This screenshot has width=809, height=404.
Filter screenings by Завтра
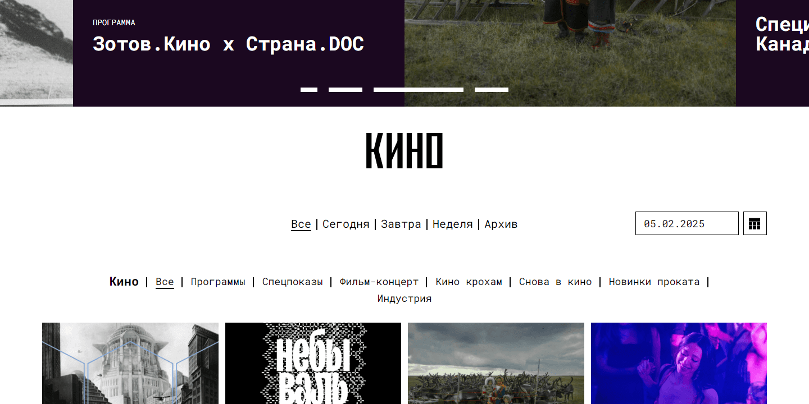click(401, 224)
